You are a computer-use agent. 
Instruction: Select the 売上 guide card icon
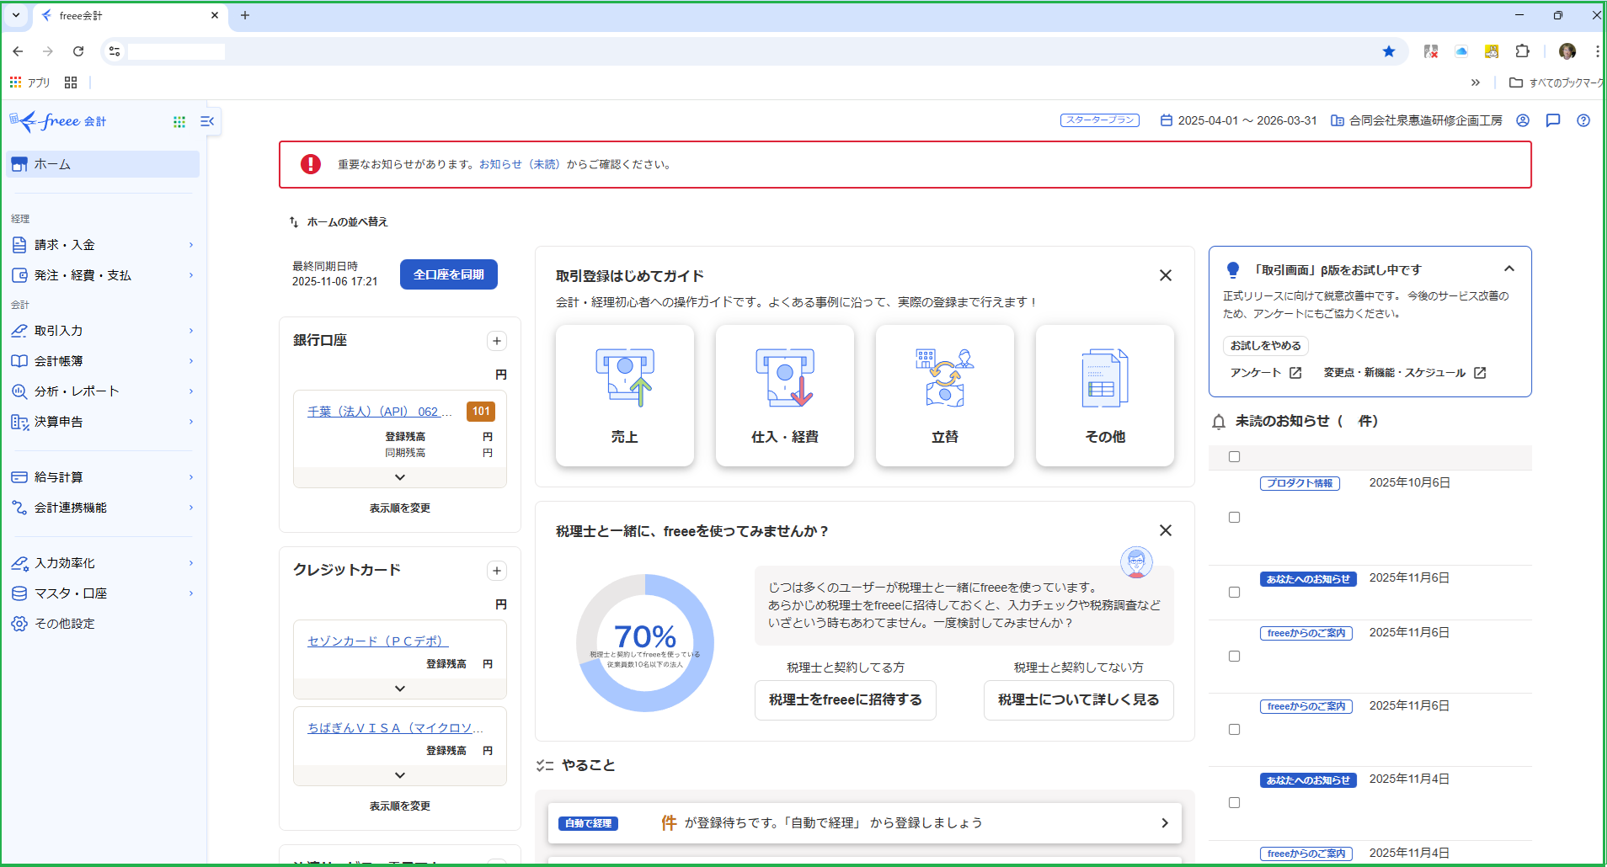[x=624, y=378]
